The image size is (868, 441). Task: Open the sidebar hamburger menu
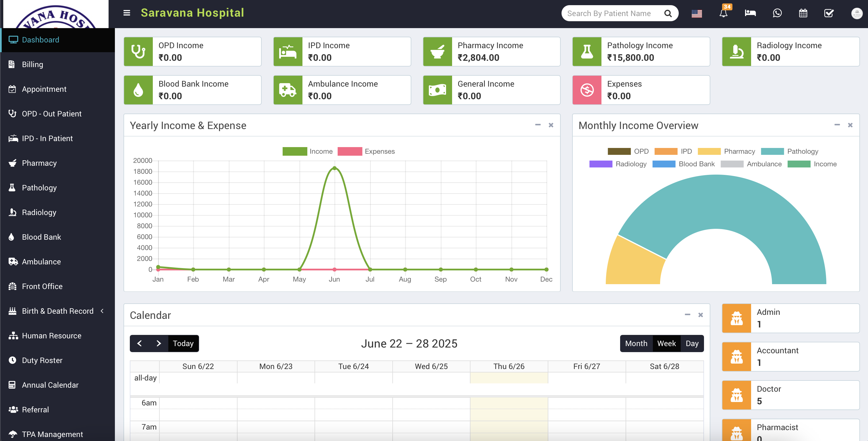coord(126,13)
